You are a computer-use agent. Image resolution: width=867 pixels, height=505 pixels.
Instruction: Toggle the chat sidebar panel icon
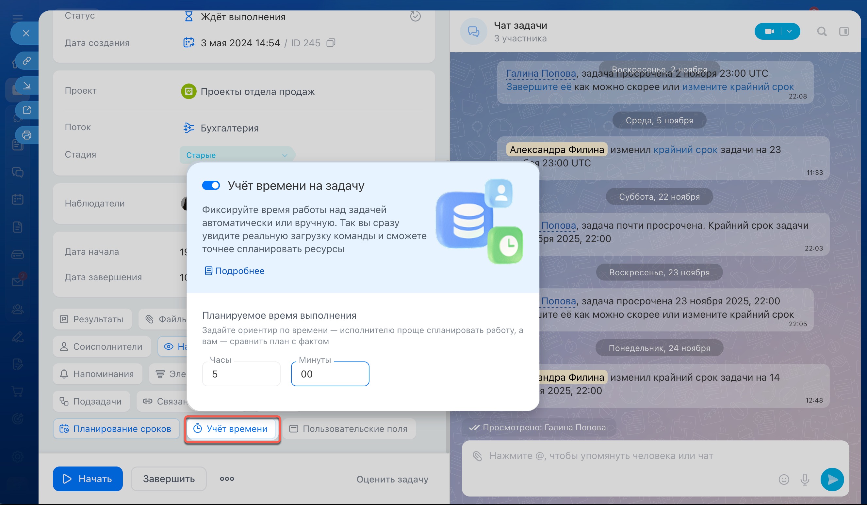(843, 32)
